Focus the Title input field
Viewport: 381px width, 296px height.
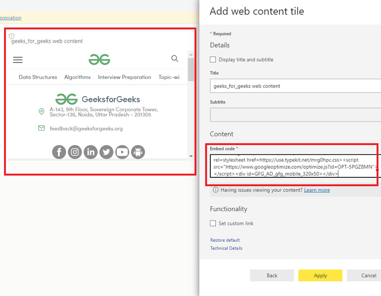pyautogui.click(x=296, y=86)
